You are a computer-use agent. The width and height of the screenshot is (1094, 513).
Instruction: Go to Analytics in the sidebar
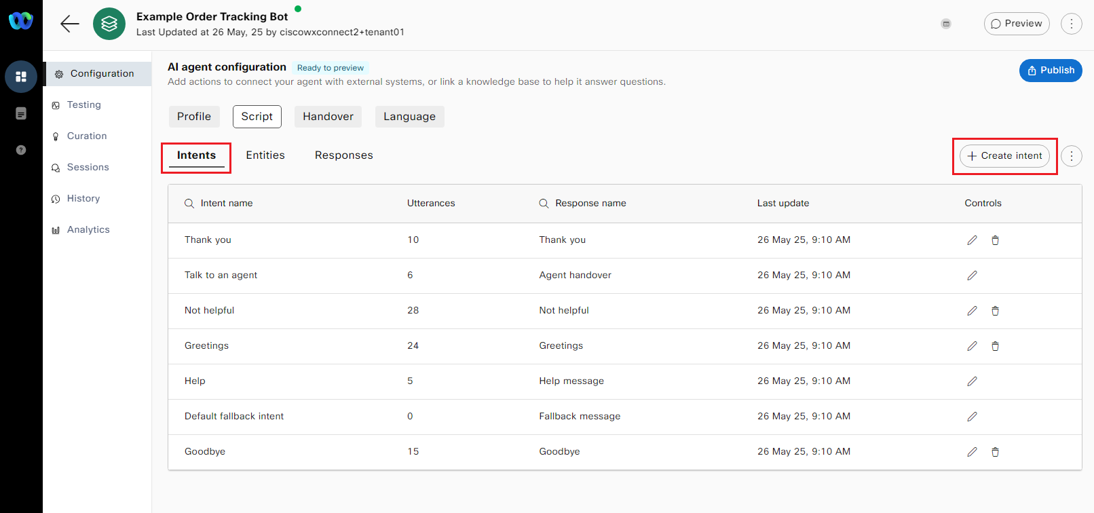click(x=88, y=230)
